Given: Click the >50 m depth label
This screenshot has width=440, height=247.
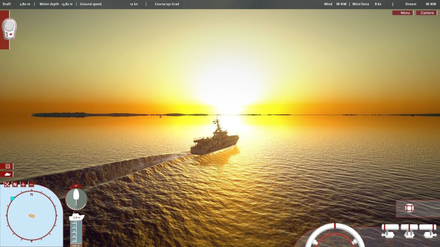Looking at the screenshot, I should (76, 245).
